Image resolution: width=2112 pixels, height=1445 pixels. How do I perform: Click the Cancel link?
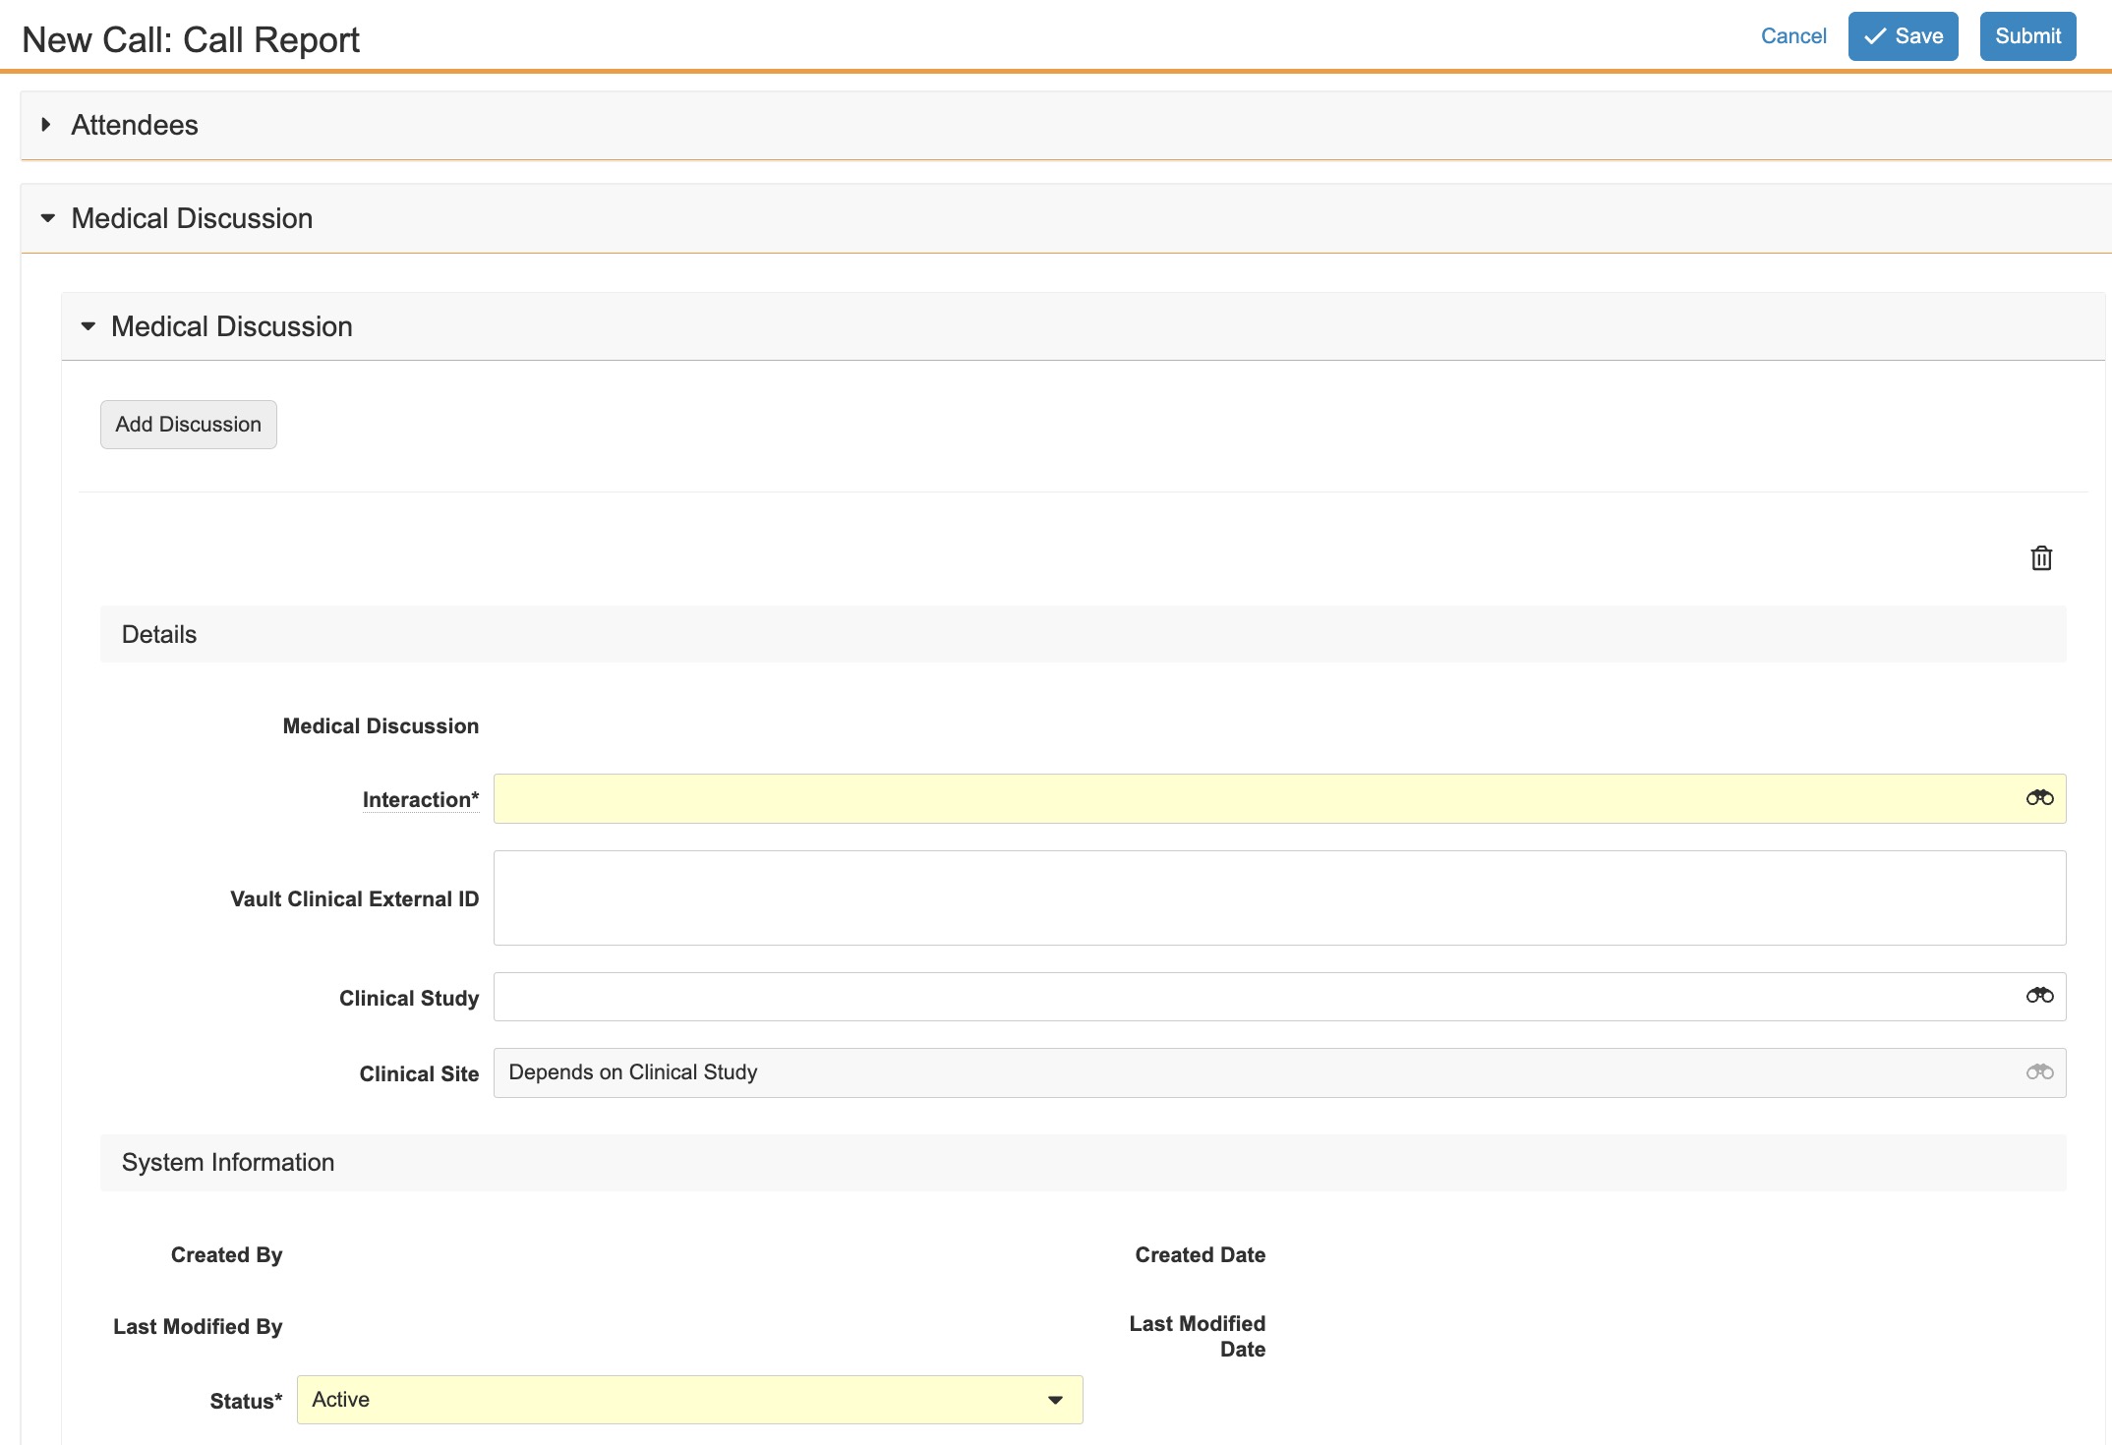click(x=1792, y=36)
